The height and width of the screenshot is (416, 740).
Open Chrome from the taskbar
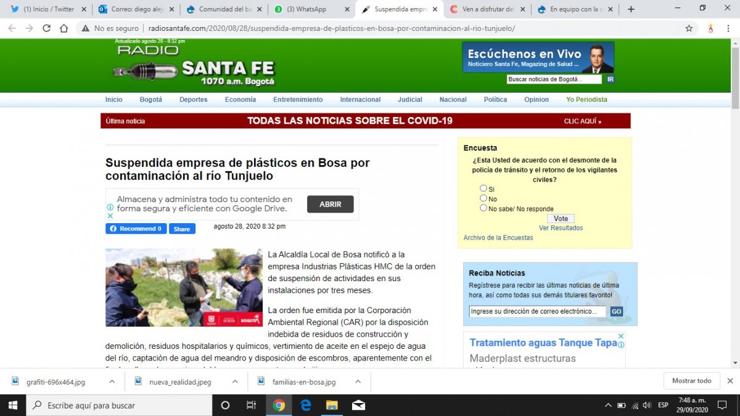[279, 405]
